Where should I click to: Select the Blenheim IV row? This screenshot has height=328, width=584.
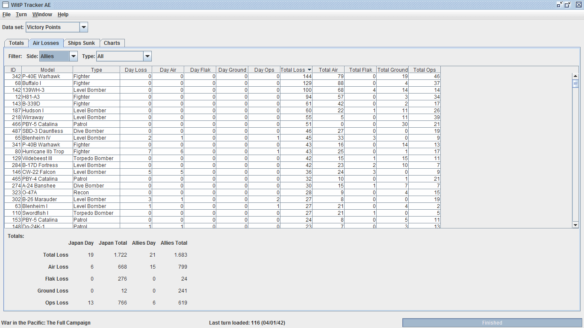coord(222,138)
